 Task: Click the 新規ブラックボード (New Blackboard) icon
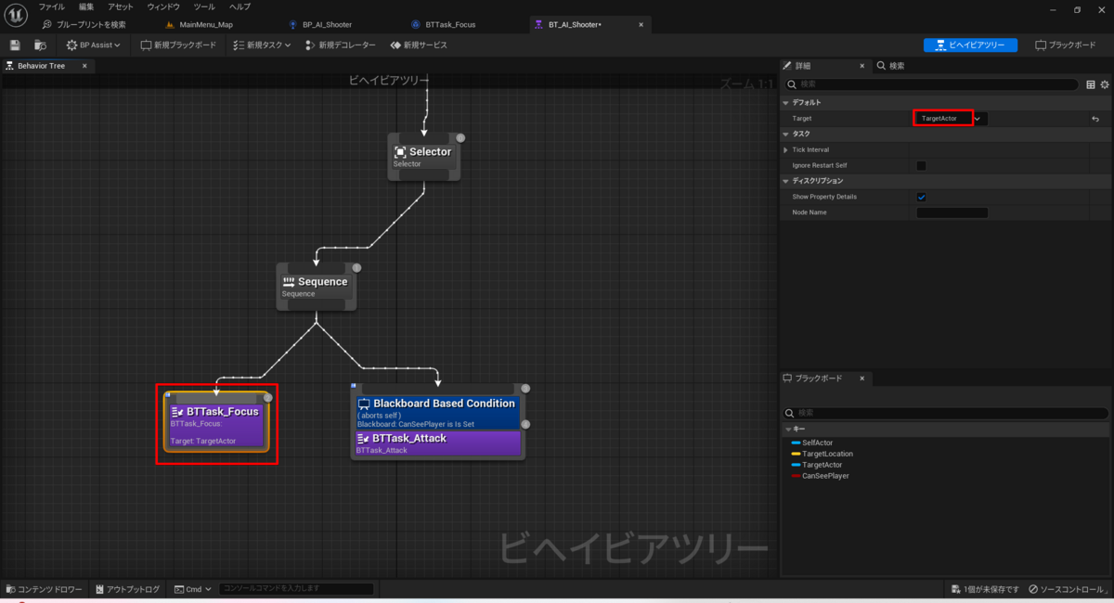(145, 44)
